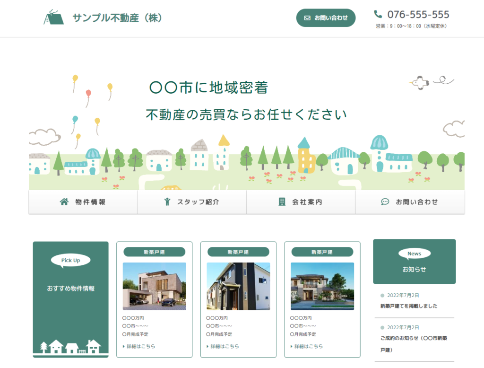Expand details arrow on third property card
Image resolution: width=484 pixels, height=368 pixels.
coord(292,347)
